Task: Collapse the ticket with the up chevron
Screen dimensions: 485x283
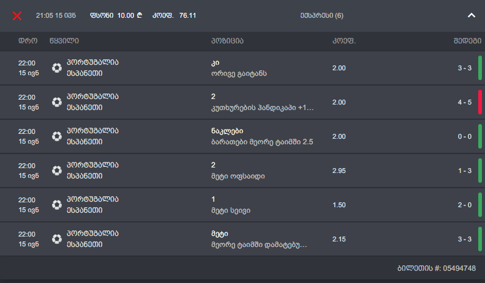Action: click(x=471, y=16)
